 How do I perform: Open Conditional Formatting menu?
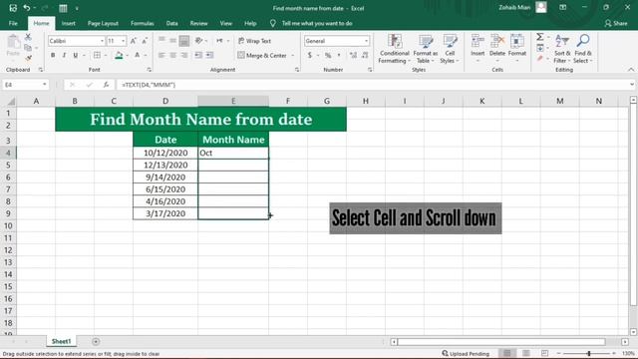click(x=394, y=49)
